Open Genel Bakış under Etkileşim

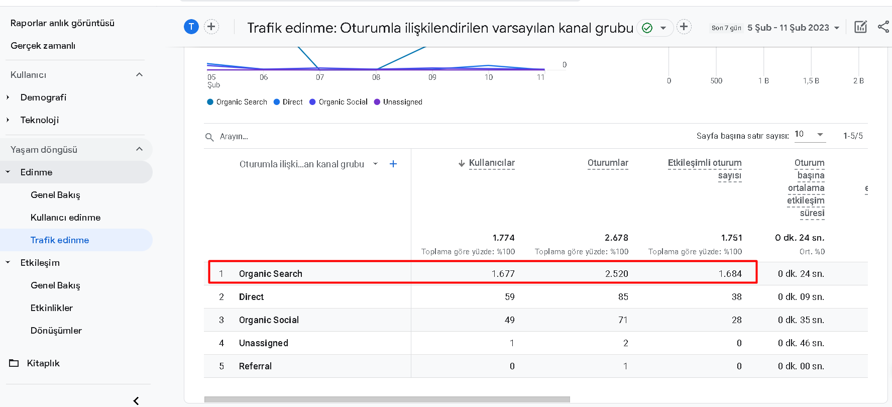(x=55, y=285)
